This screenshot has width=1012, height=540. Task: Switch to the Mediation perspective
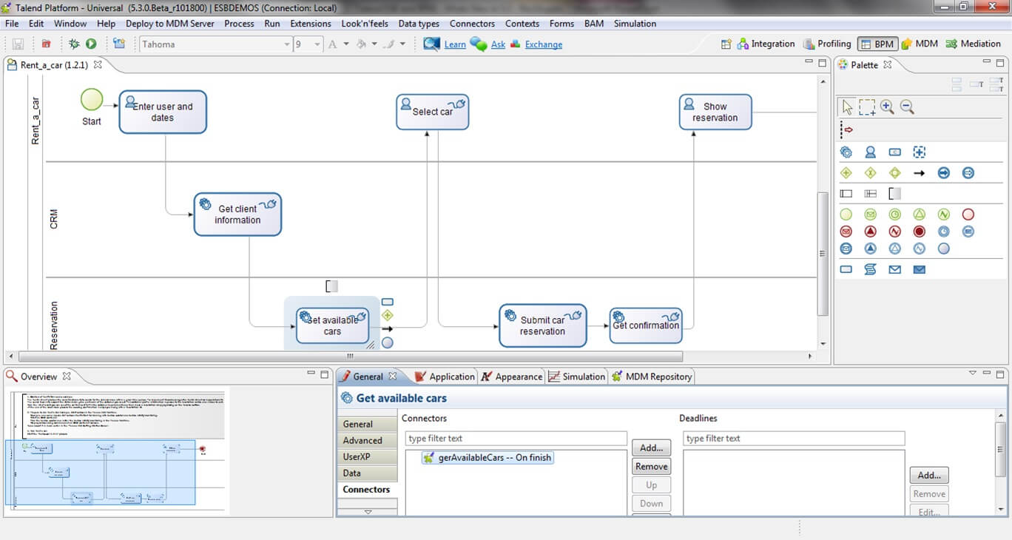click(974, 44)
